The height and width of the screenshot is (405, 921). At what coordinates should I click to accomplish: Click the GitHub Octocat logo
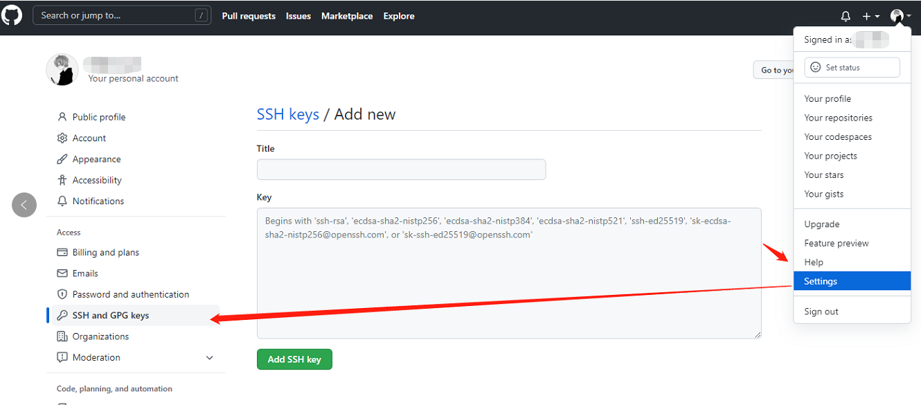(12, 15)
